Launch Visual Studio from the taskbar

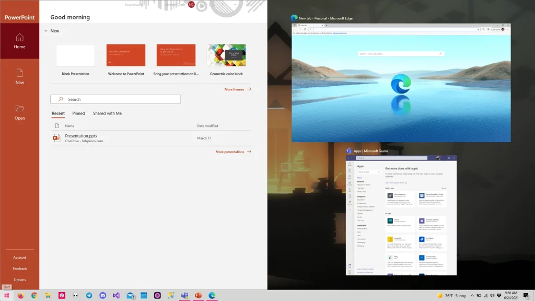116,295
